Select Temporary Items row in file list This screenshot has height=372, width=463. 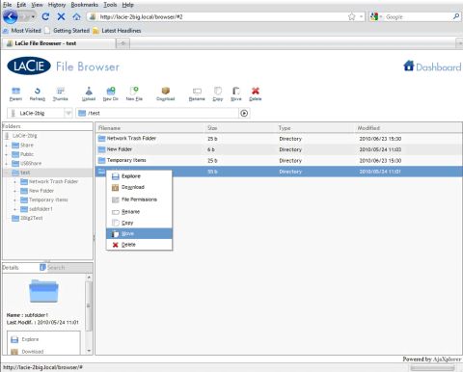pyautogui.click(x=279, y=160)
